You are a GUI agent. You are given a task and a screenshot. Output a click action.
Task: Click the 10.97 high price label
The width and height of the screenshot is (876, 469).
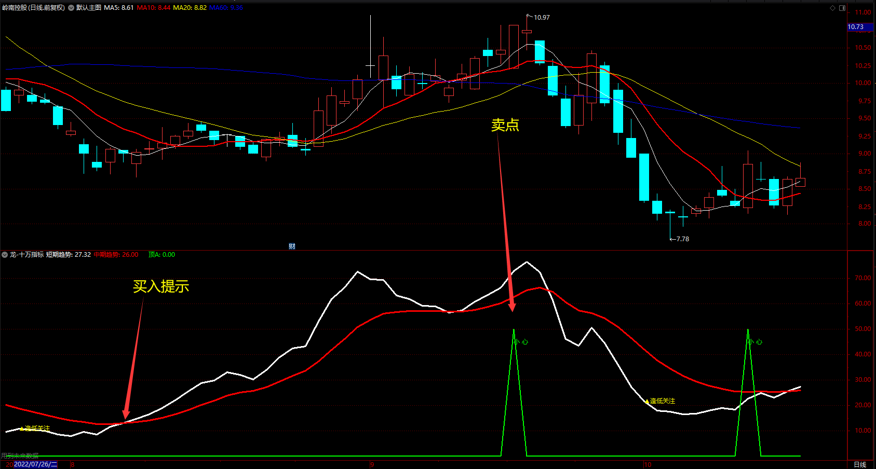point(542,18)
